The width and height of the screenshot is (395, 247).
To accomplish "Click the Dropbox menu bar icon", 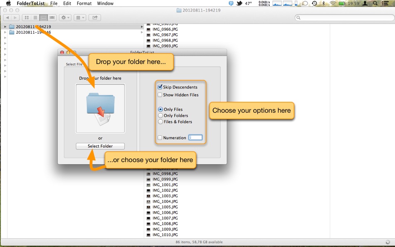I will (231, 3).
